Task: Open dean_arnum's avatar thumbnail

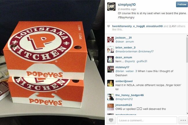Action: point(110,59)
